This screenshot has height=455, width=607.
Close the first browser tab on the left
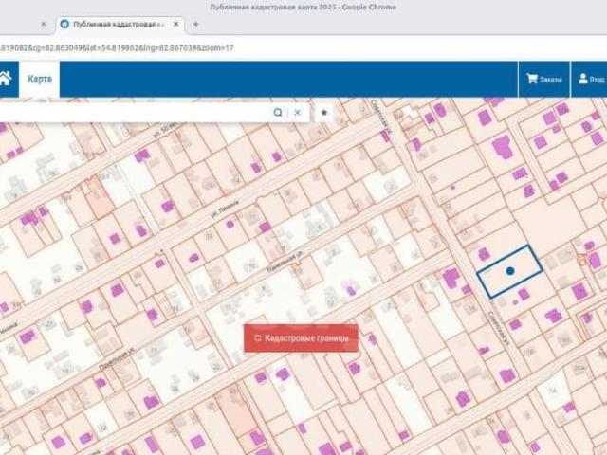[x=43, y=24]
